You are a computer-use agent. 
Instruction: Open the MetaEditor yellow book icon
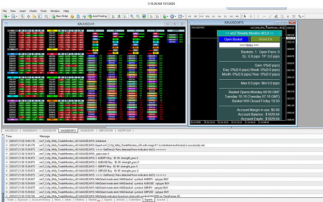(72, 17)
